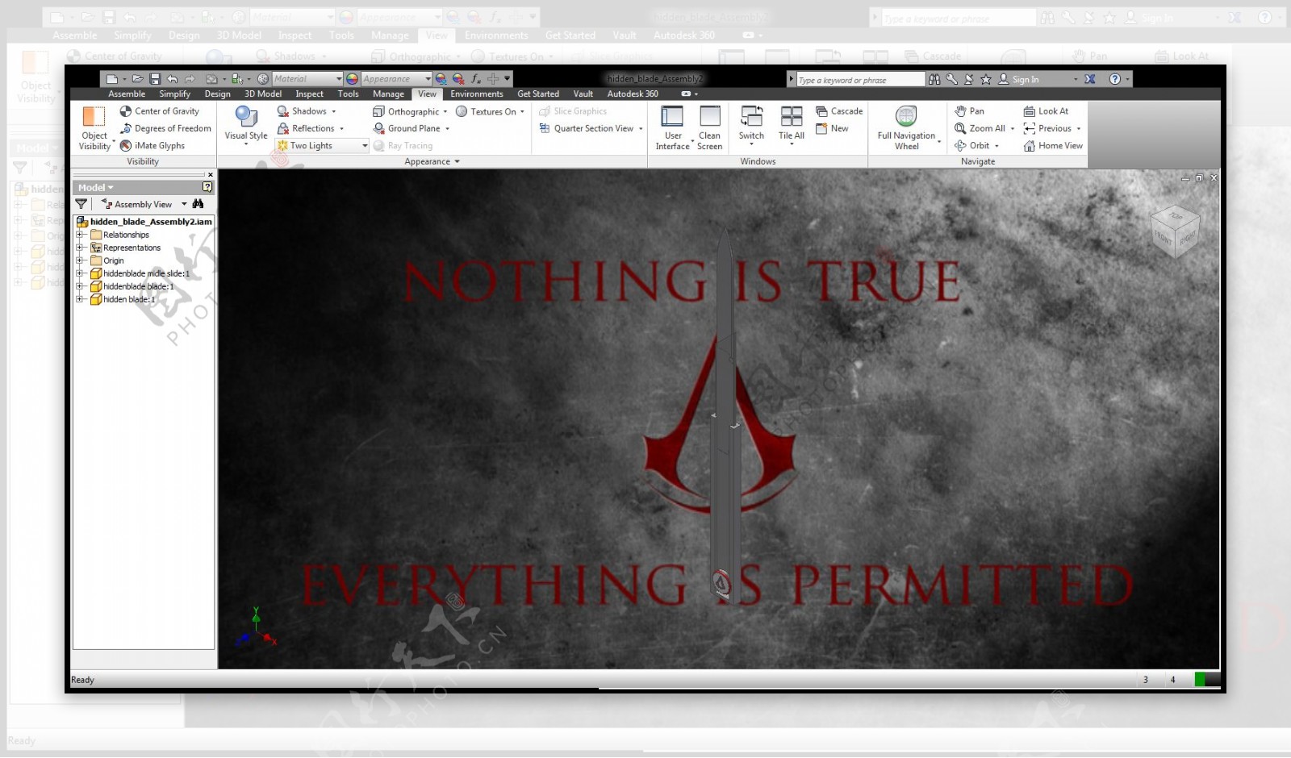The height and width of the screenshot is (758, 1291).
Task: Toggle Degrees of Freedom display
Action: [x=165, y=128]
